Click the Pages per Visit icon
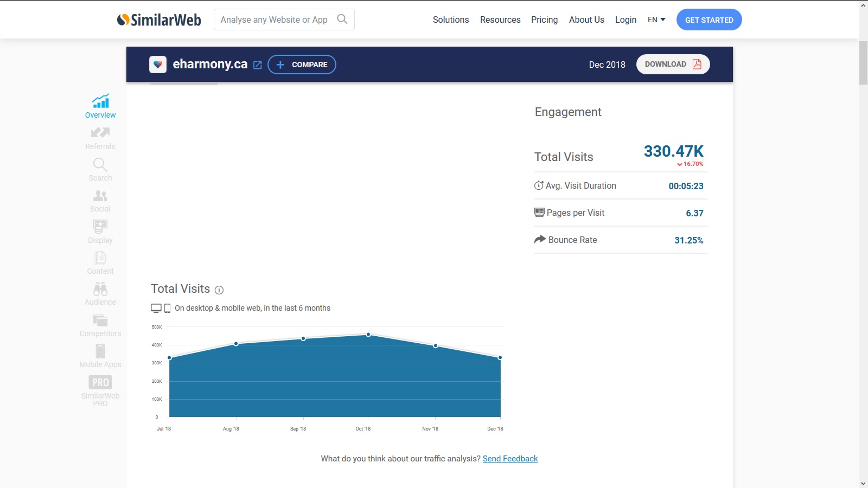Viewport: 868px width, 488px height. coord(539,213)
